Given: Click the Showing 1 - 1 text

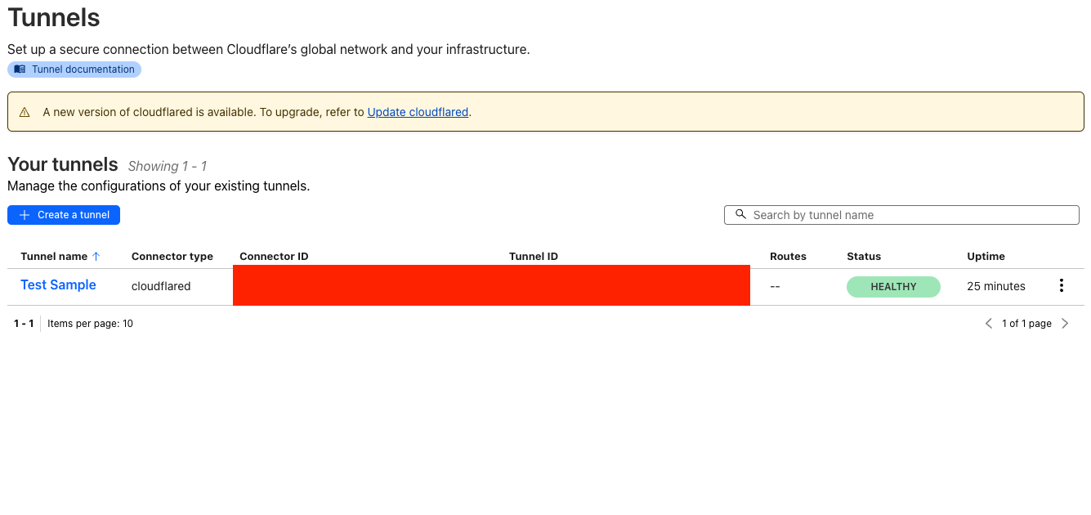Looking at the screenshot, I should (x=168, y=166).
